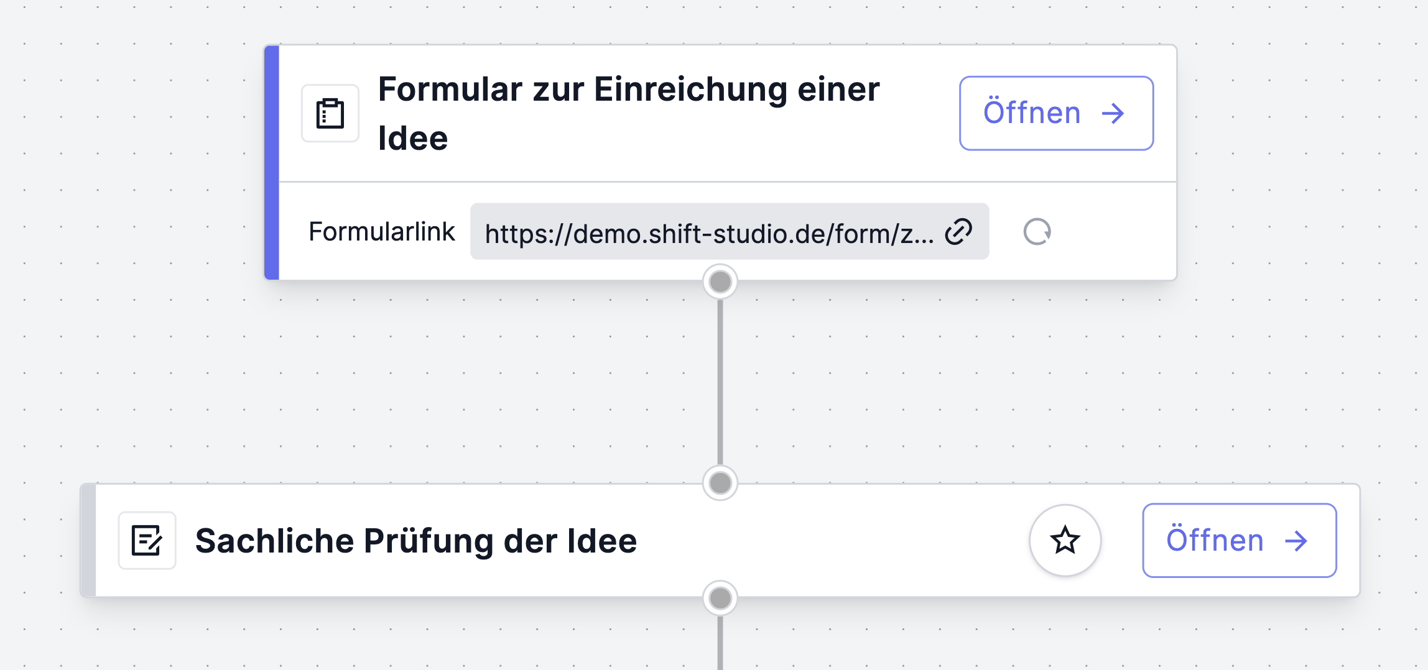Regenerate the form link with refresh icon
This screenshot has height=670, width=1428.
1037,232
